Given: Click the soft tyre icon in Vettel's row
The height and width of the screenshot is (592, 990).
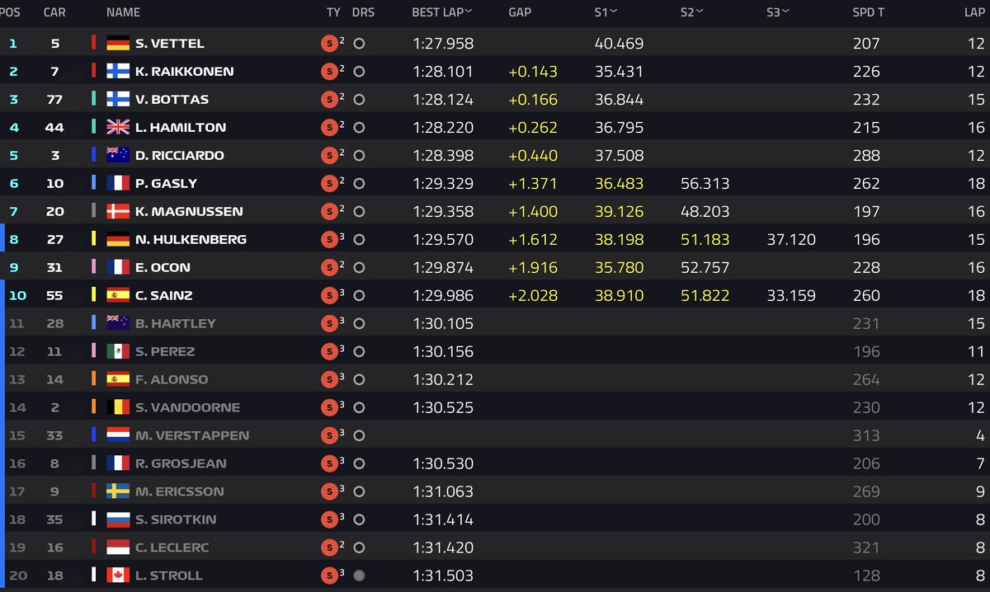Looking at the screenshot, I should point(330,44).
